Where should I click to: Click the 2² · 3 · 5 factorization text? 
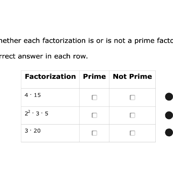click(x=36, y=113)
